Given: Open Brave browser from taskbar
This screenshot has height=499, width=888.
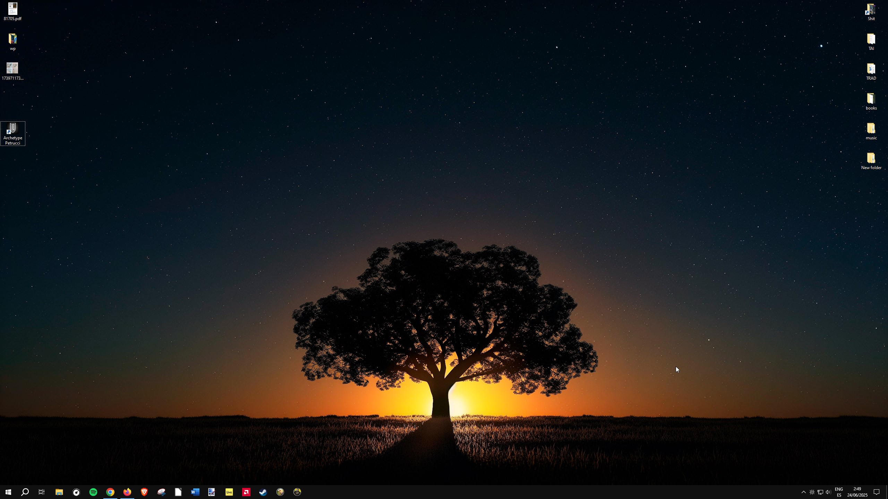Looking at the screenshot, I should click(144, 492).
